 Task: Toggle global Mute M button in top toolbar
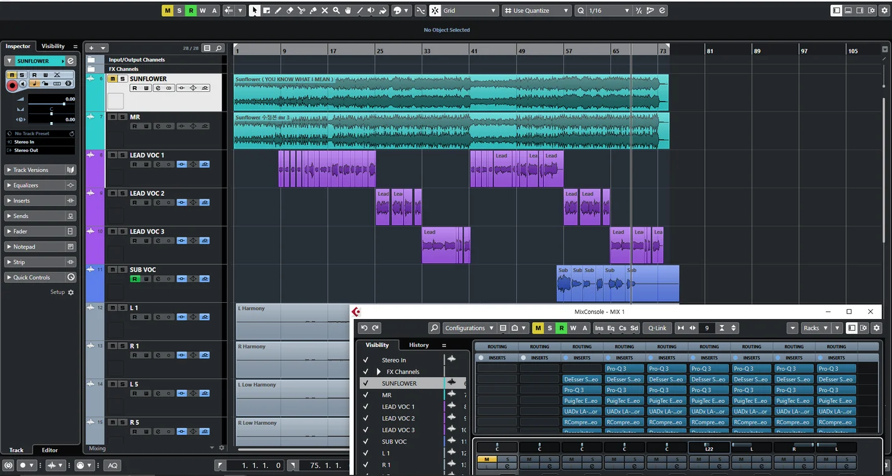click(x=167, y=11)
